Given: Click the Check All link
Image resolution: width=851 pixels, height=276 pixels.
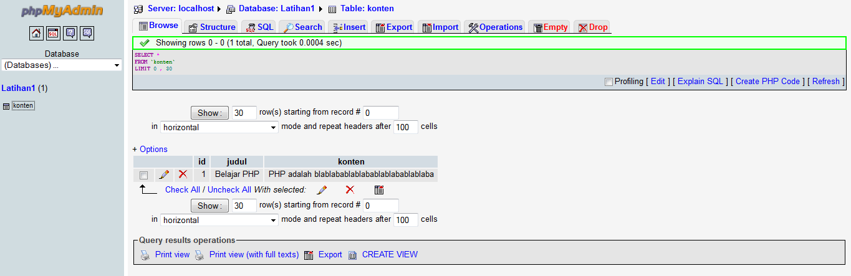Looking at the screenshot, I should pyautogui.click(x=182, y=190).
